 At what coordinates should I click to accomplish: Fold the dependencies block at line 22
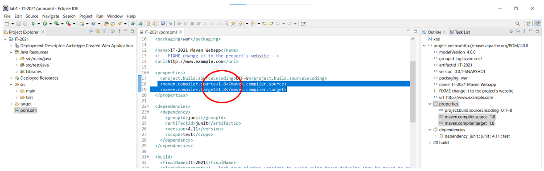click(x=148, y=106)
